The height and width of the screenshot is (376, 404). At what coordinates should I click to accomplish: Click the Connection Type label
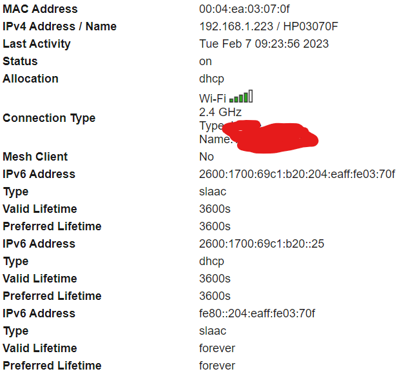pyautogui.click(x=49, y=118)
